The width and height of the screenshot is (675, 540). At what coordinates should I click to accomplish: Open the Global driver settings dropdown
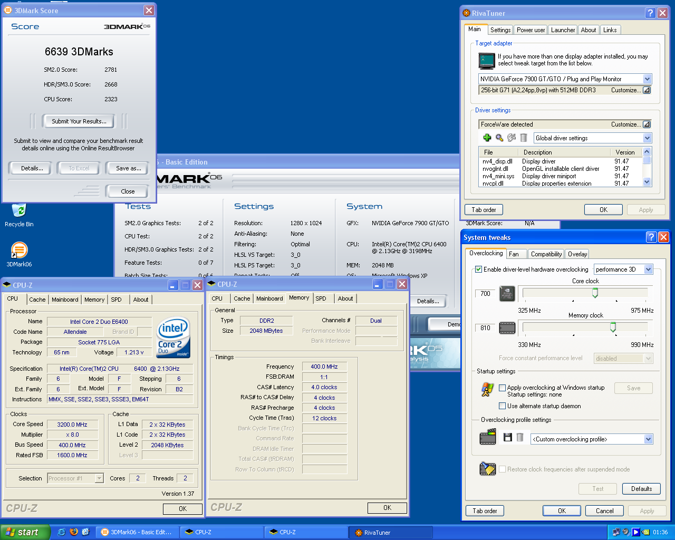click(x=647, y=138)
